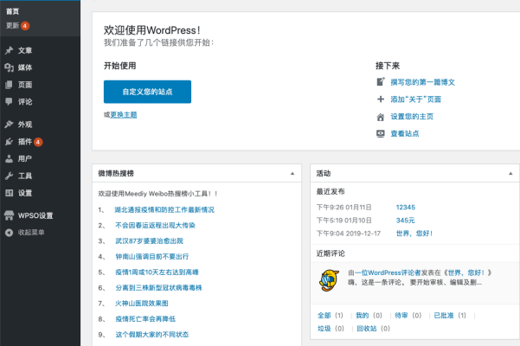The image size is (520, 346).
Task: Click the Media (媒体) icon in sidebar
Action: point(9,67)
